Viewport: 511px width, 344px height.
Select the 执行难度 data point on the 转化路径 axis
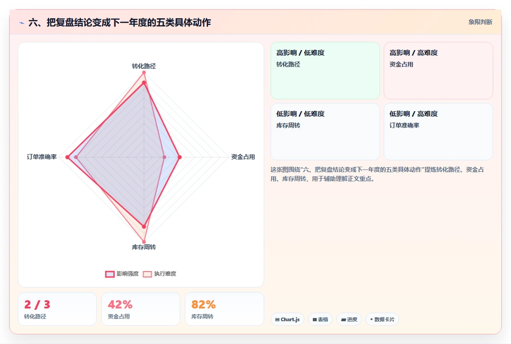coord(144,72)
